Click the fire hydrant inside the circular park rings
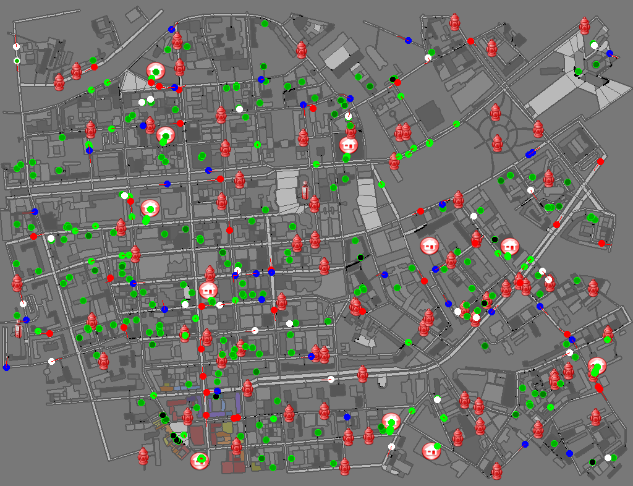Screen dimensions: 633x486 (x=498, y=143)
